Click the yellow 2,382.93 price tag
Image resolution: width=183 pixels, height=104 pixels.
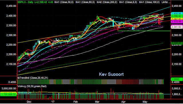[177, 19]
